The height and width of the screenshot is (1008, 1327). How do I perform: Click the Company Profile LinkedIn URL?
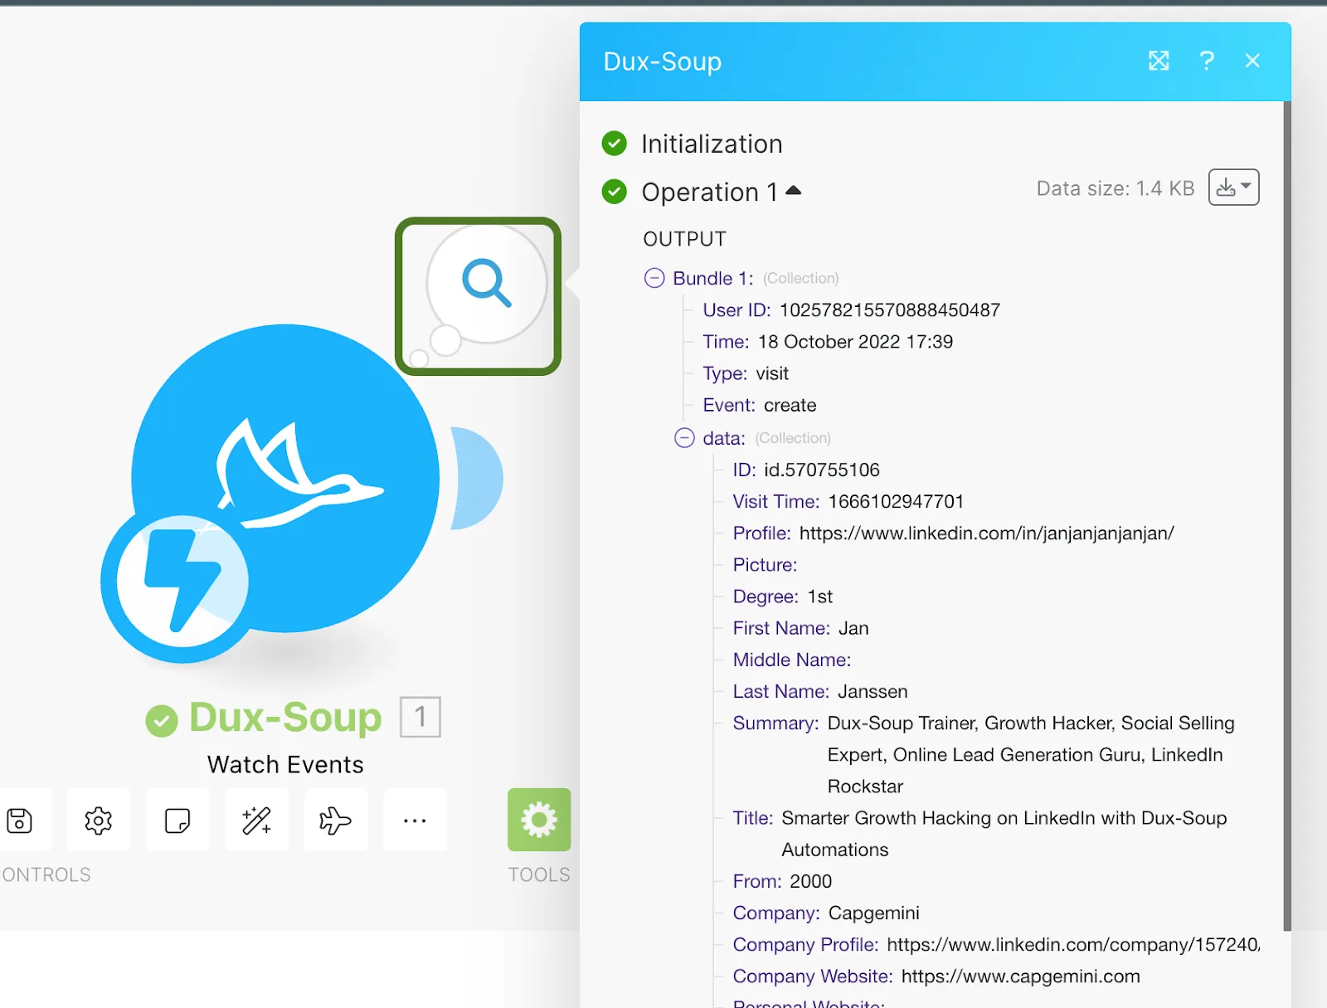click(x=1073, y=944)
